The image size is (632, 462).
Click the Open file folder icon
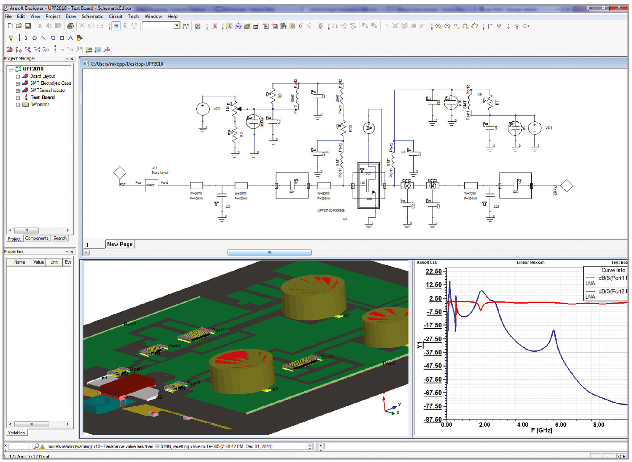[x=19, y=26]
